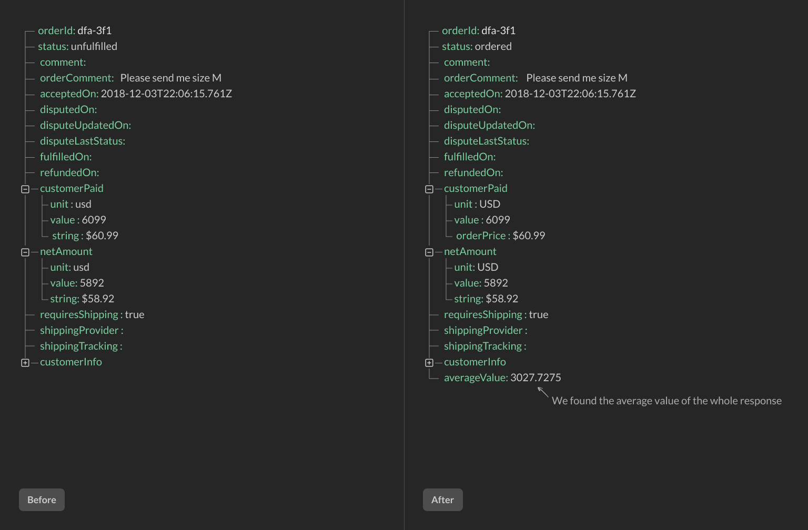Select acceptedOn timestamp in After panel

tap(570, 94)
